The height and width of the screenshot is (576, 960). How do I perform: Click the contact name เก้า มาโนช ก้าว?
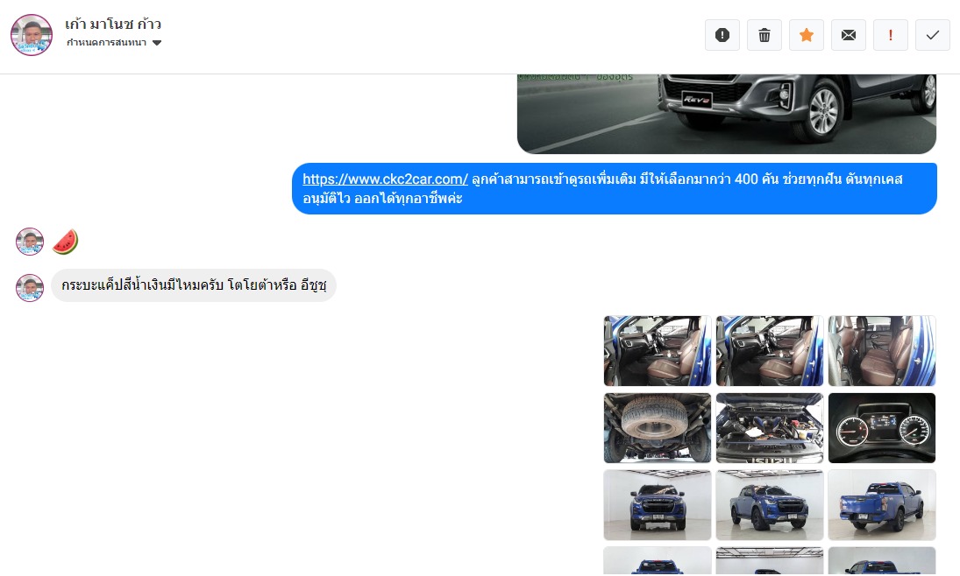(x=113, y=24)
